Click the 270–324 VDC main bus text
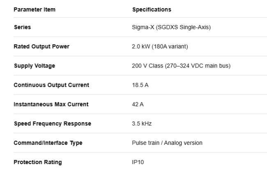267x176 pixels. tap(198, 66)
